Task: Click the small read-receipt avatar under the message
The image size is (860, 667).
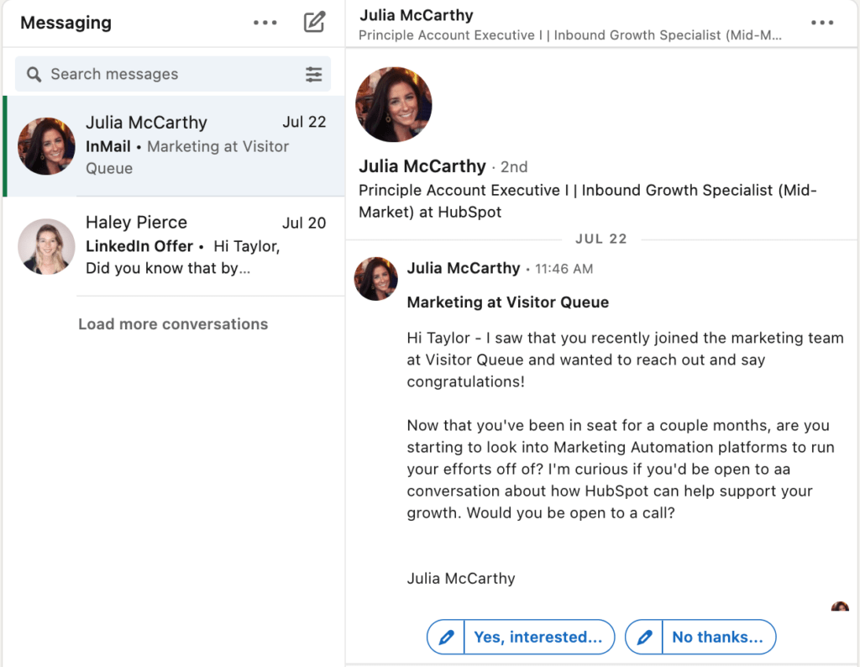Action: pos(840,607)
